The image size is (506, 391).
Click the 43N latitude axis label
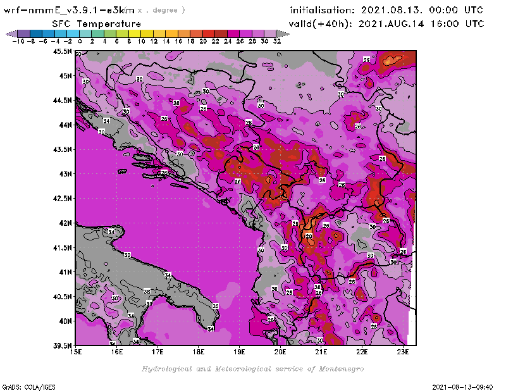click(x=65, y=174)
